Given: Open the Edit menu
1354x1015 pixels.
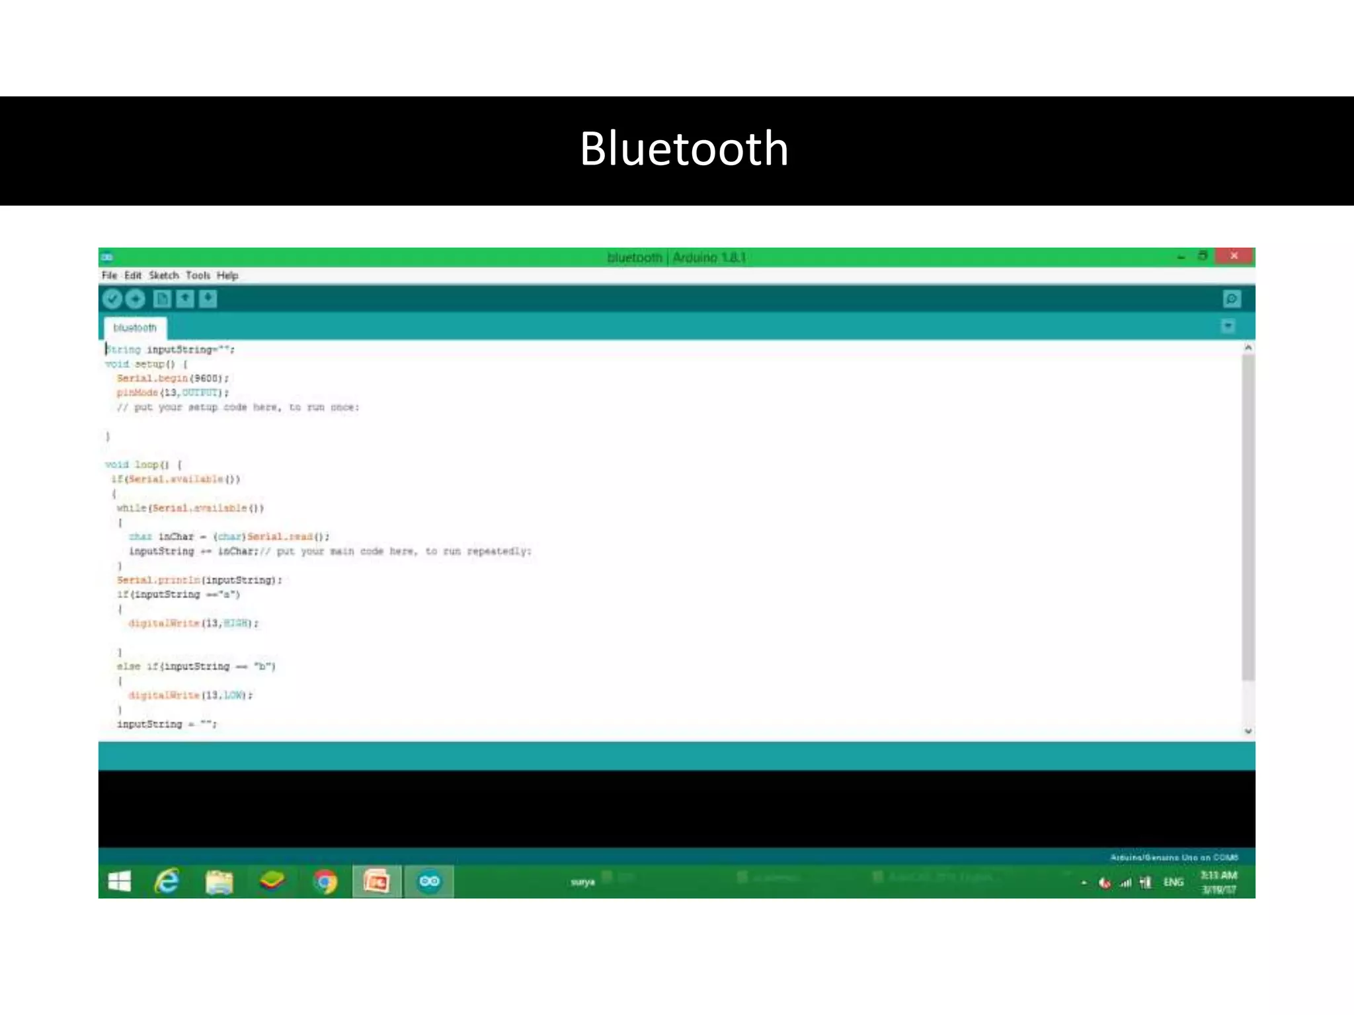Looking at the screenshot, I should (133, 276).
